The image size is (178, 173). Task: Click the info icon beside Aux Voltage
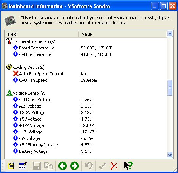coord(16,106)
